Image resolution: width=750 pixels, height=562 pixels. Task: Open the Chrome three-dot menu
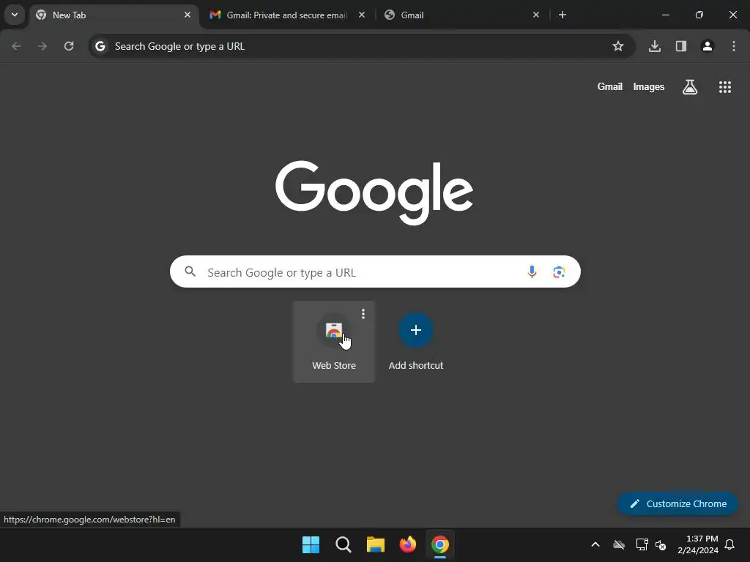tap(734, 46)
